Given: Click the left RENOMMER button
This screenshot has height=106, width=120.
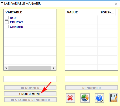Looking at the screenshot, I should (30, 88).
